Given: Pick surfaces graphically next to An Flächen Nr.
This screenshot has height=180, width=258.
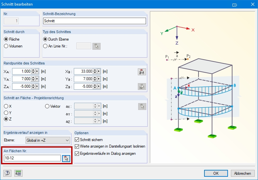Looking at the screenshot, I should pyautogui.click(x=66, y=158).
